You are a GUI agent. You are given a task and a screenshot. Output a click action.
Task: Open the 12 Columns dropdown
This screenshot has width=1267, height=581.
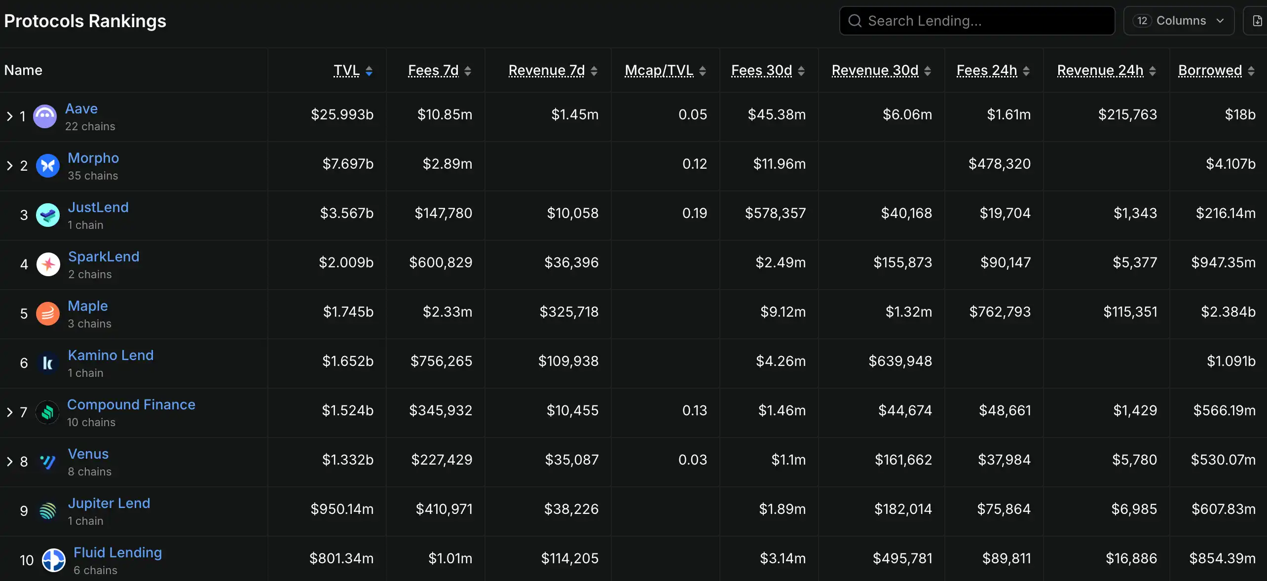click(x=1178, y=21)
